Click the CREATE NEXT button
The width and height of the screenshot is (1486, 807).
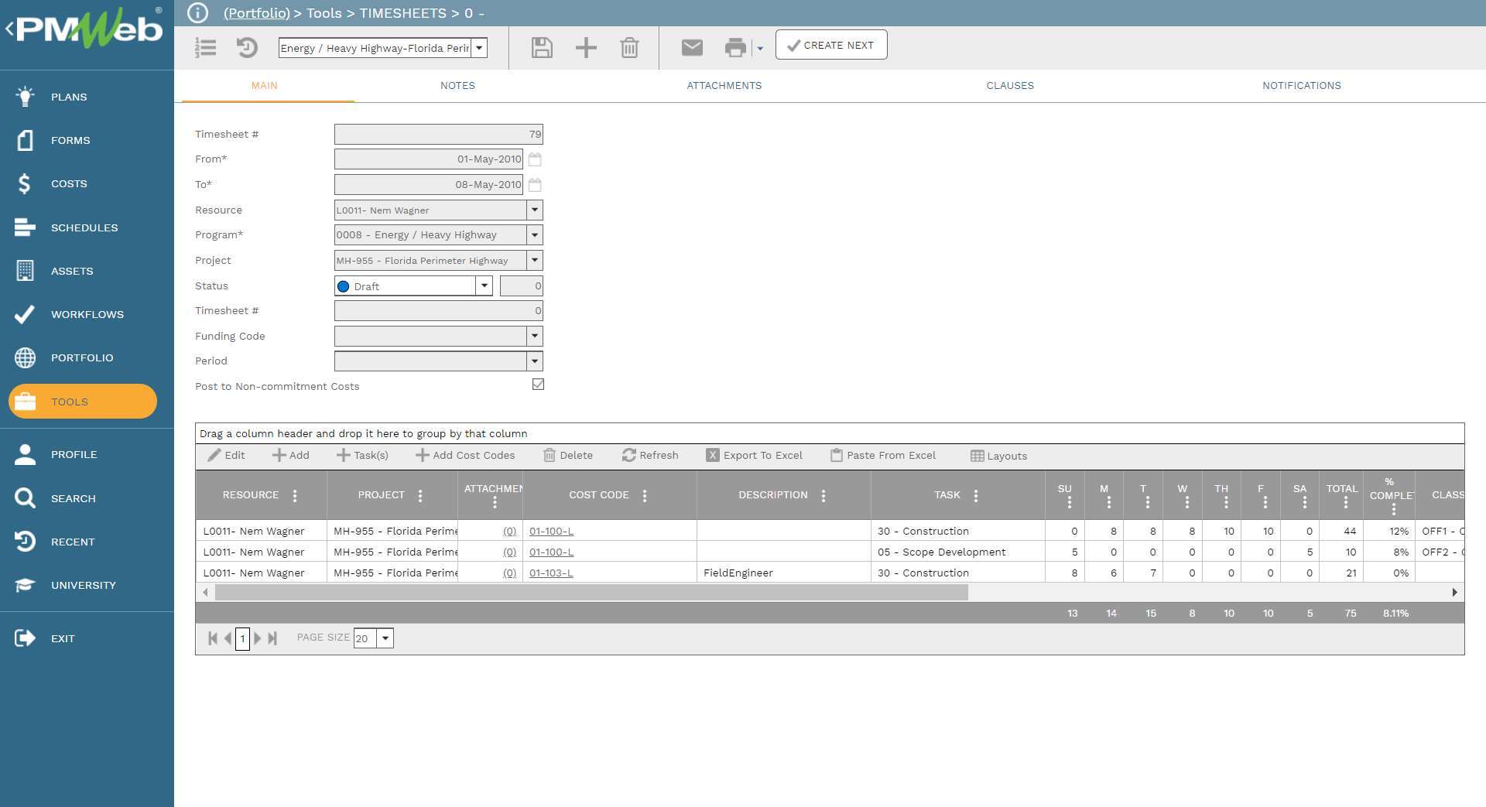click(831, 45)
